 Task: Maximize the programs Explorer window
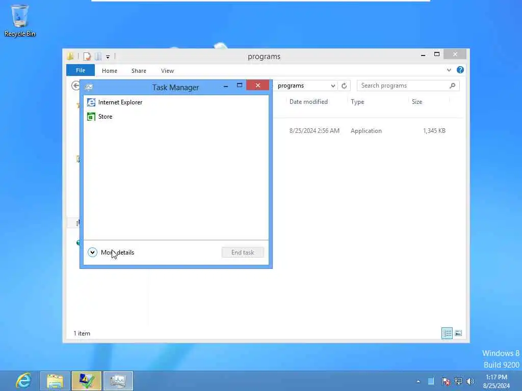pyautogui.click(x=437, y=54)
